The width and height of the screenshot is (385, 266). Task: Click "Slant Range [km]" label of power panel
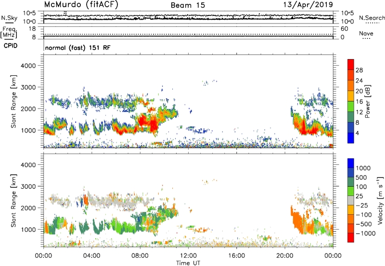[13, 101]
